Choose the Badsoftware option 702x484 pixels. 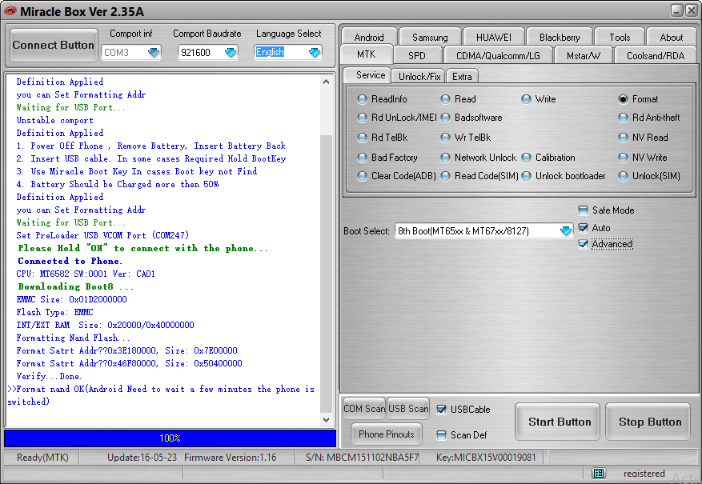tap(446, 118)
